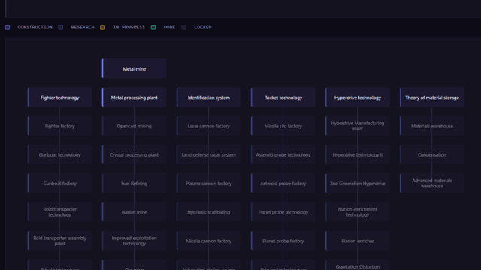Open Improved exploitation technology node
481x270 pixels.
tap(134, 241)
